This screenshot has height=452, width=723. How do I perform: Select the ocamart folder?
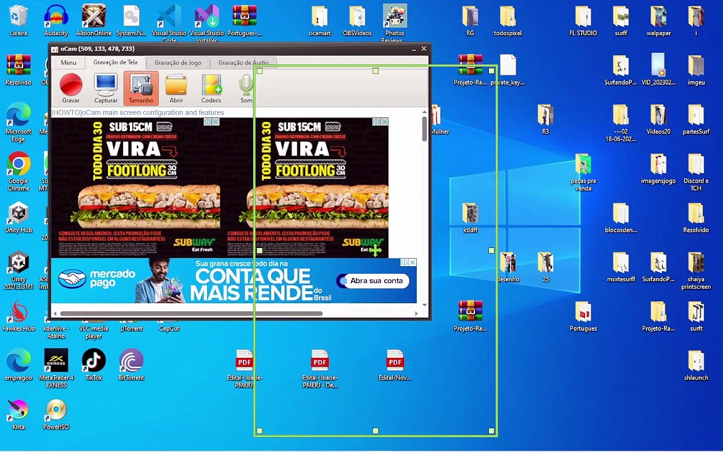[319, 20]
